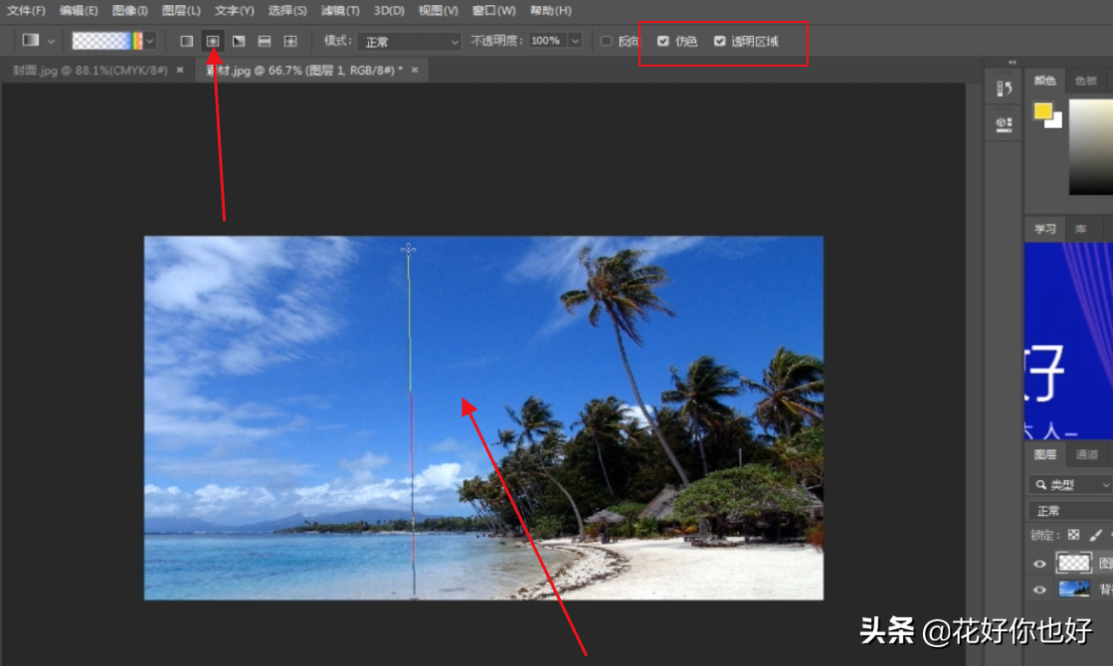The width and height of the screenshot is (1113, 666).
Task: Switch to the 色板 swatches tab
Action: (1086, 81)
